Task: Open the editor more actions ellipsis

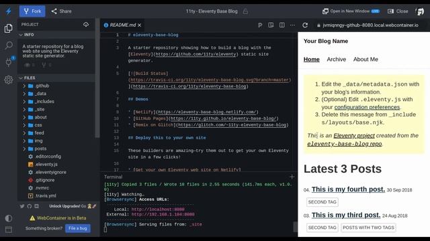Action: point(293,25)
